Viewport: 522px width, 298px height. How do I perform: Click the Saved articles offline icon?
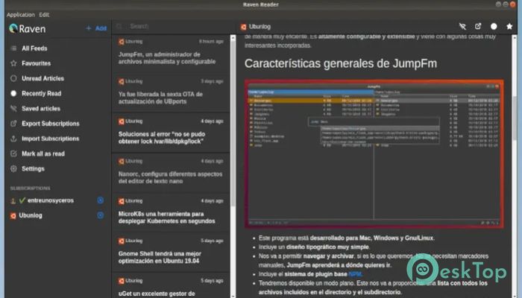pyautogui.click(x=13, y=109)
